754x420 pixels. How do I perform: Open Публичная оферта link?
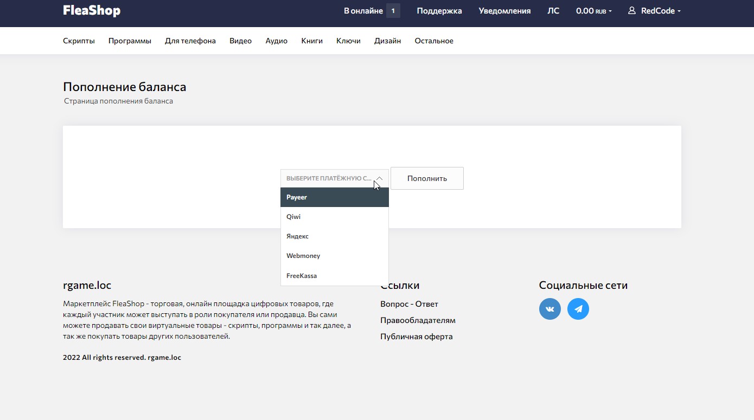(416, 337)
